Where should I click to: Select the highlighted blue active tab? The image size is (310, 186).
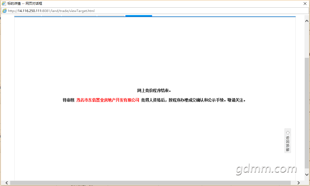pos(139,16)
